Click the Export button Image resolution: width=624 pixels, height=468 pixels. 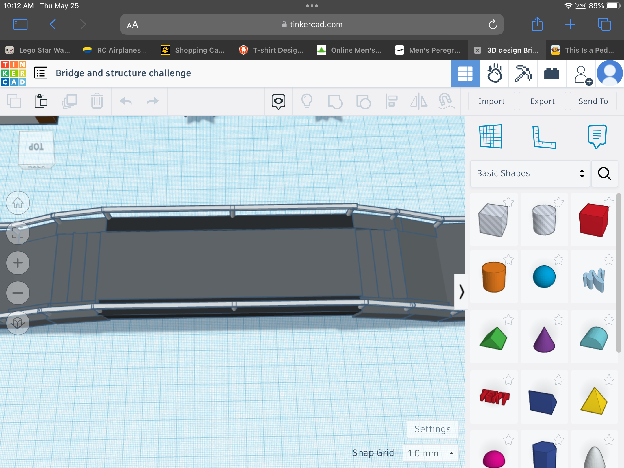542,101
